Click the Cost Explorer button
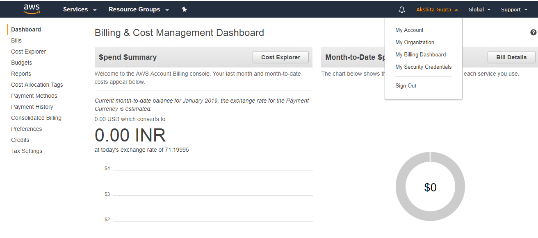This screenshot has height=238, width=538. 281,57
